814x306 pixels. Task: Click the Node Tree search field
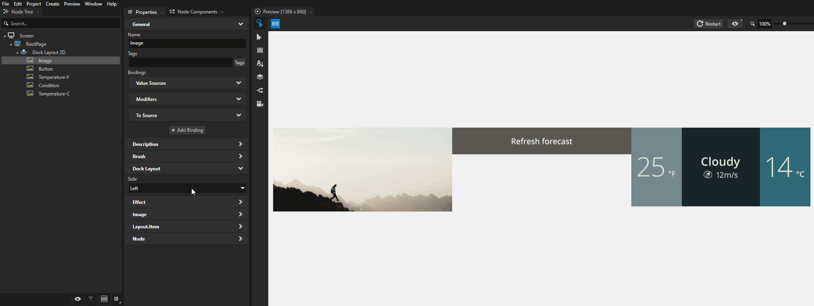click(x=61, y=24)
